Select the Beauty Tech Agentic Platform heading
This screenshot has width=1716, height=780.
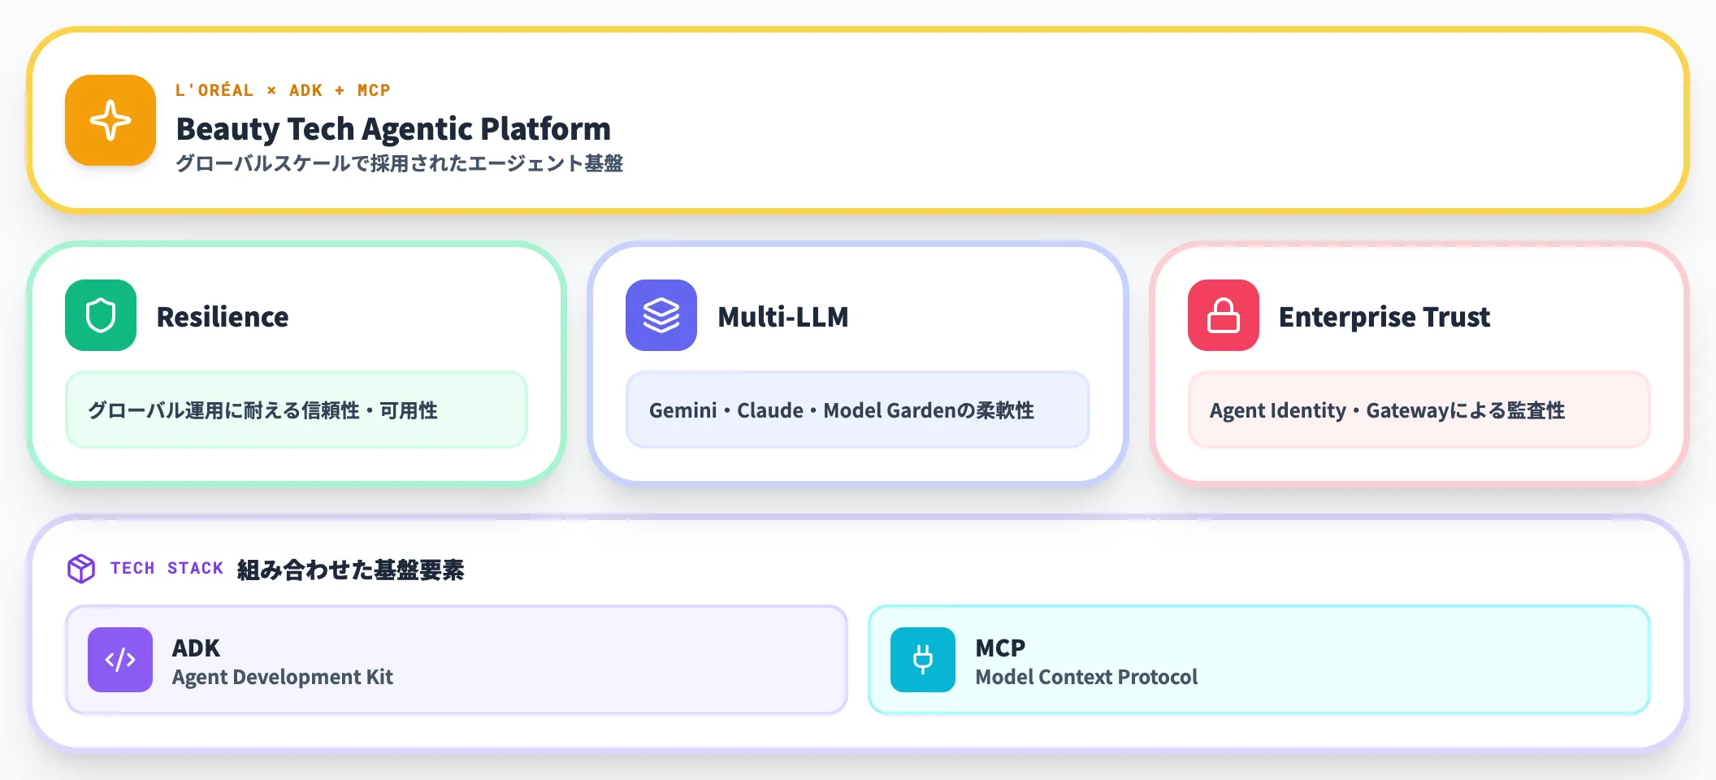[393, 128]
